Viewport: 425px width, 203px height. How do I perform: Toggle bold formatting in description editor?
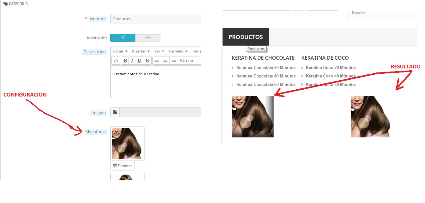click(x=125, y=61)
